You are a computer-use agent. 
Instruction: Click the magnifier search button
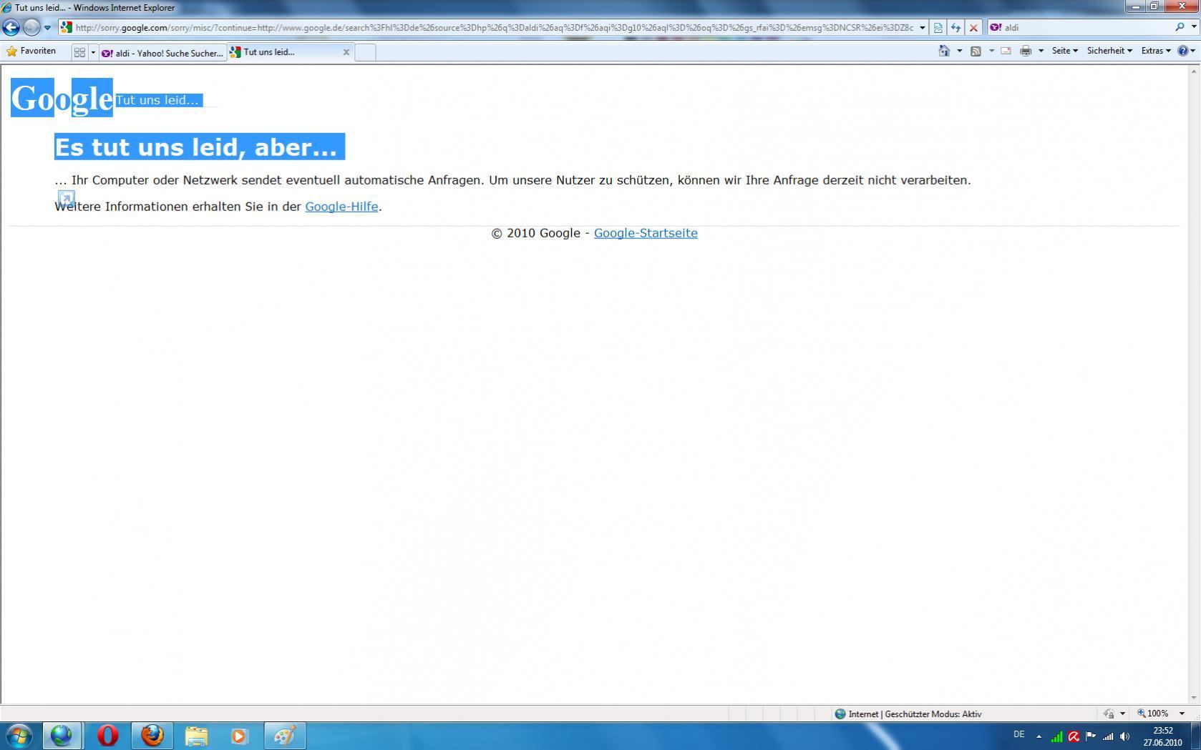1180,27
